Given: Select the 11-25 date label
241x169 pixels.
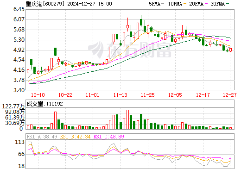Looking at the screenshot, I should [x=148, y=95].
